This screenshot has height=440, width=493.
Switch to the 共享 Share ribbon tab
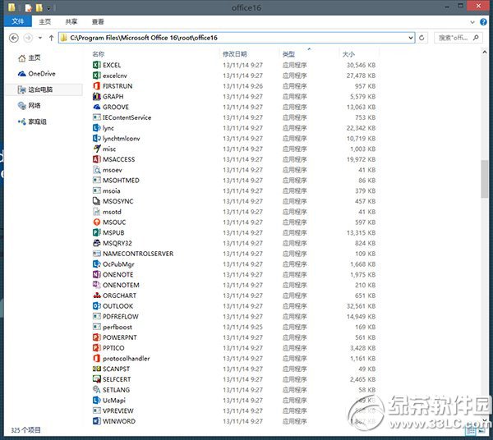(71, 21)
